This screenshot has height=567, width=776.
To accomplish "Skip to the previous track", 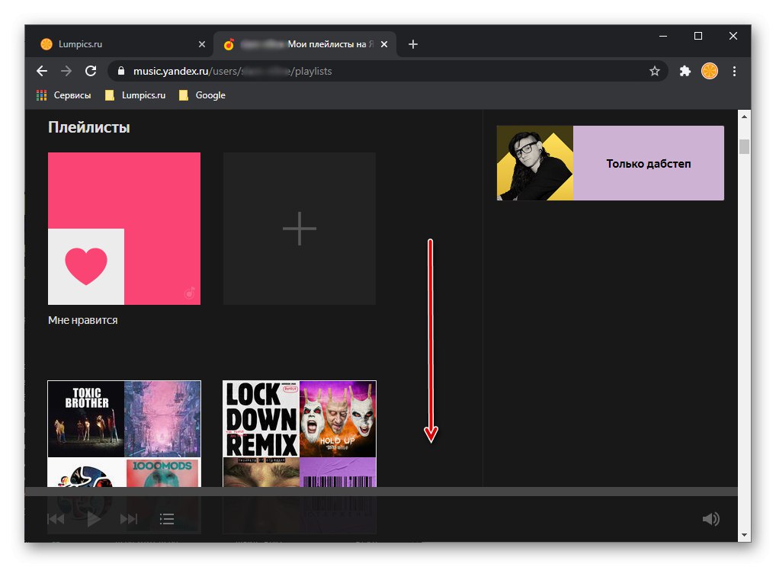I will point(56,518).
